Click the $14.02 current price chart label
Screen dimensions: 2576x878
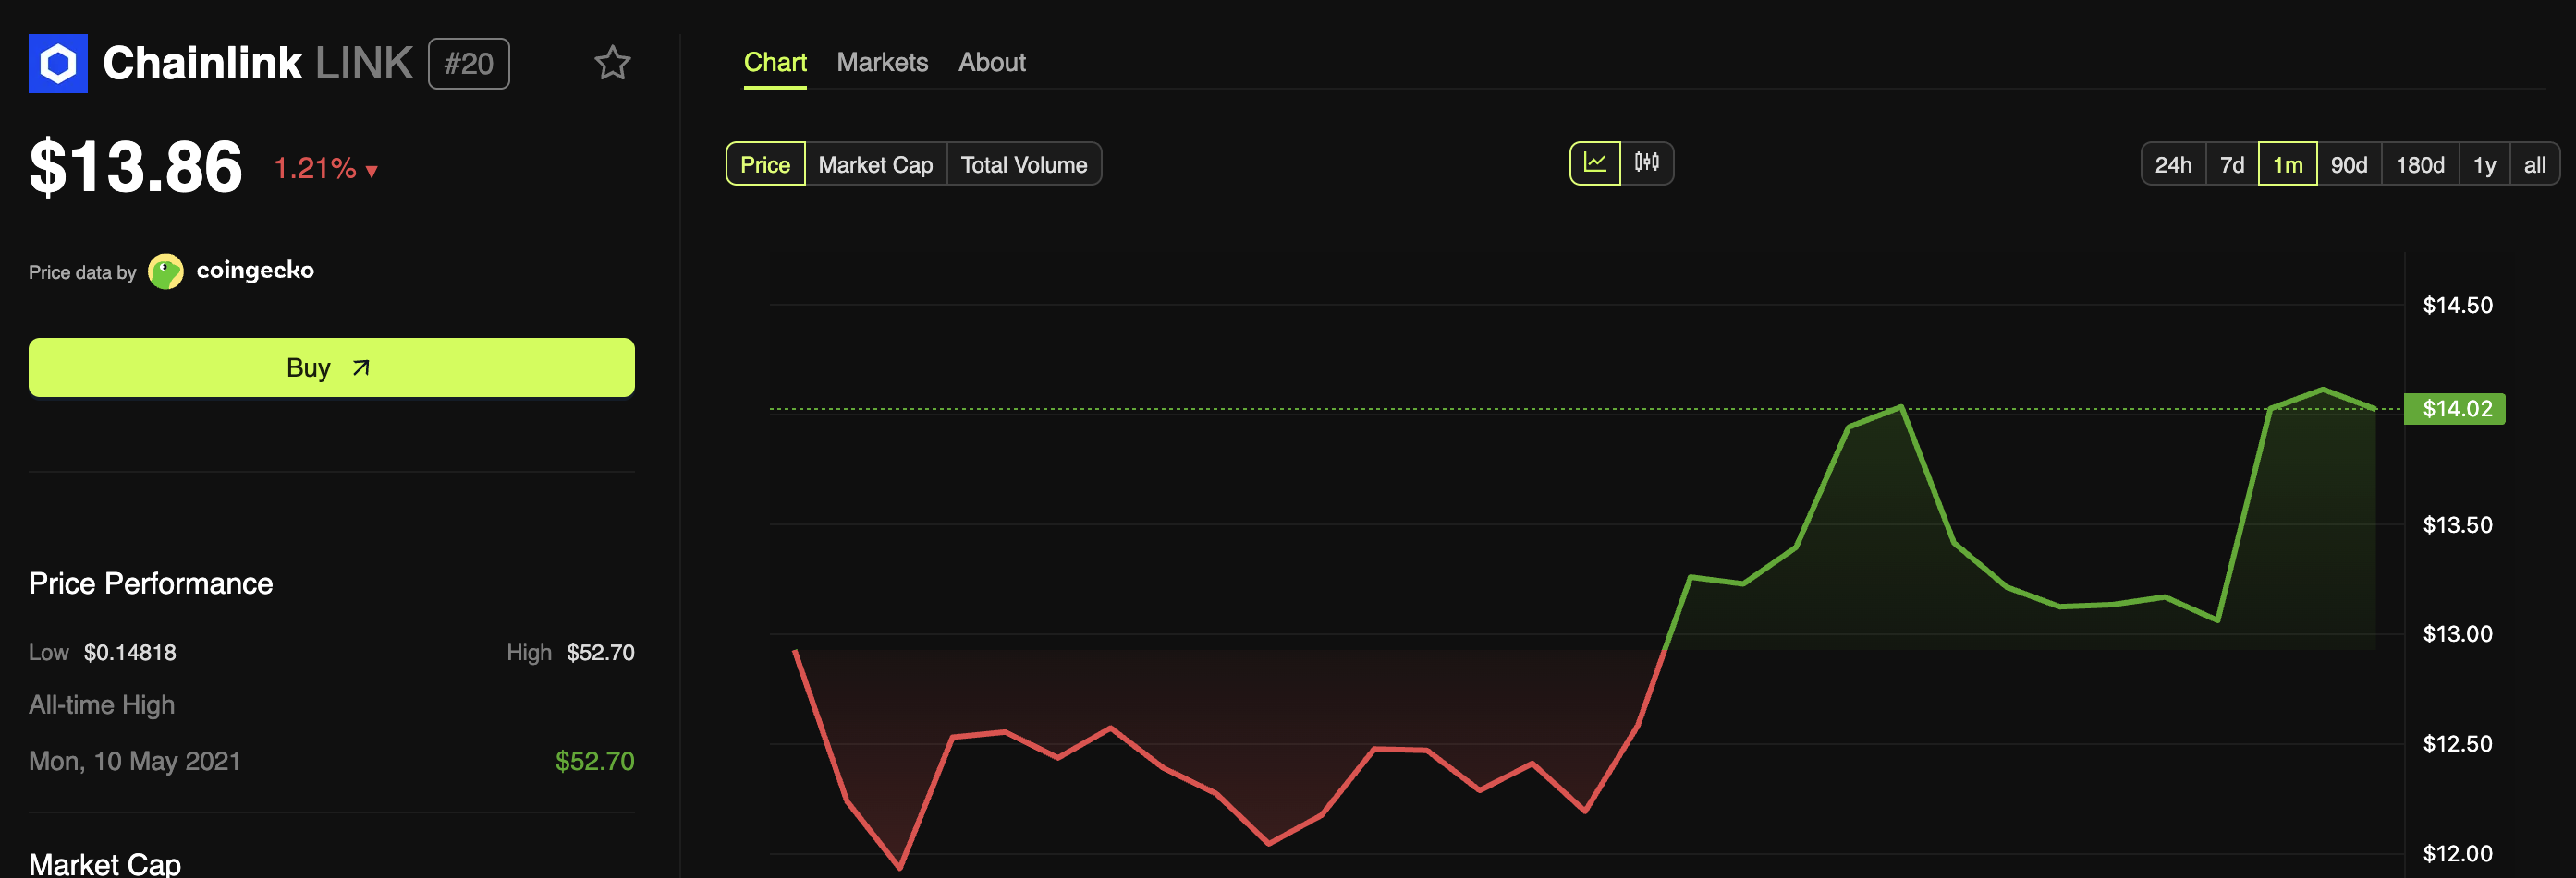[x=2455, y=409]
